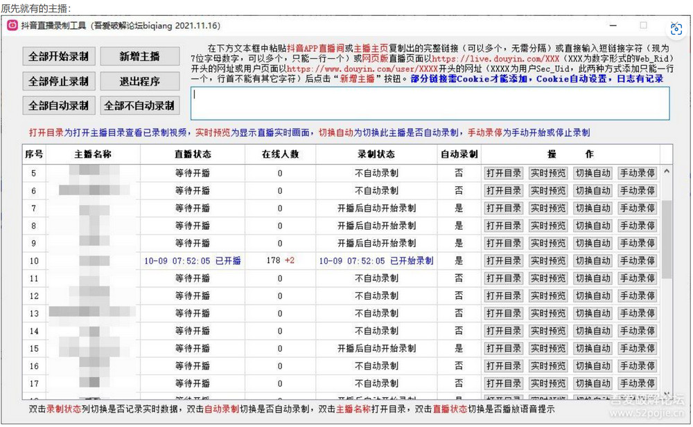The width and height of the screenshot is (693, 427).
Task: Click 手动录停 in row 17
Action: pyautogui.click(x=638, y=383)
